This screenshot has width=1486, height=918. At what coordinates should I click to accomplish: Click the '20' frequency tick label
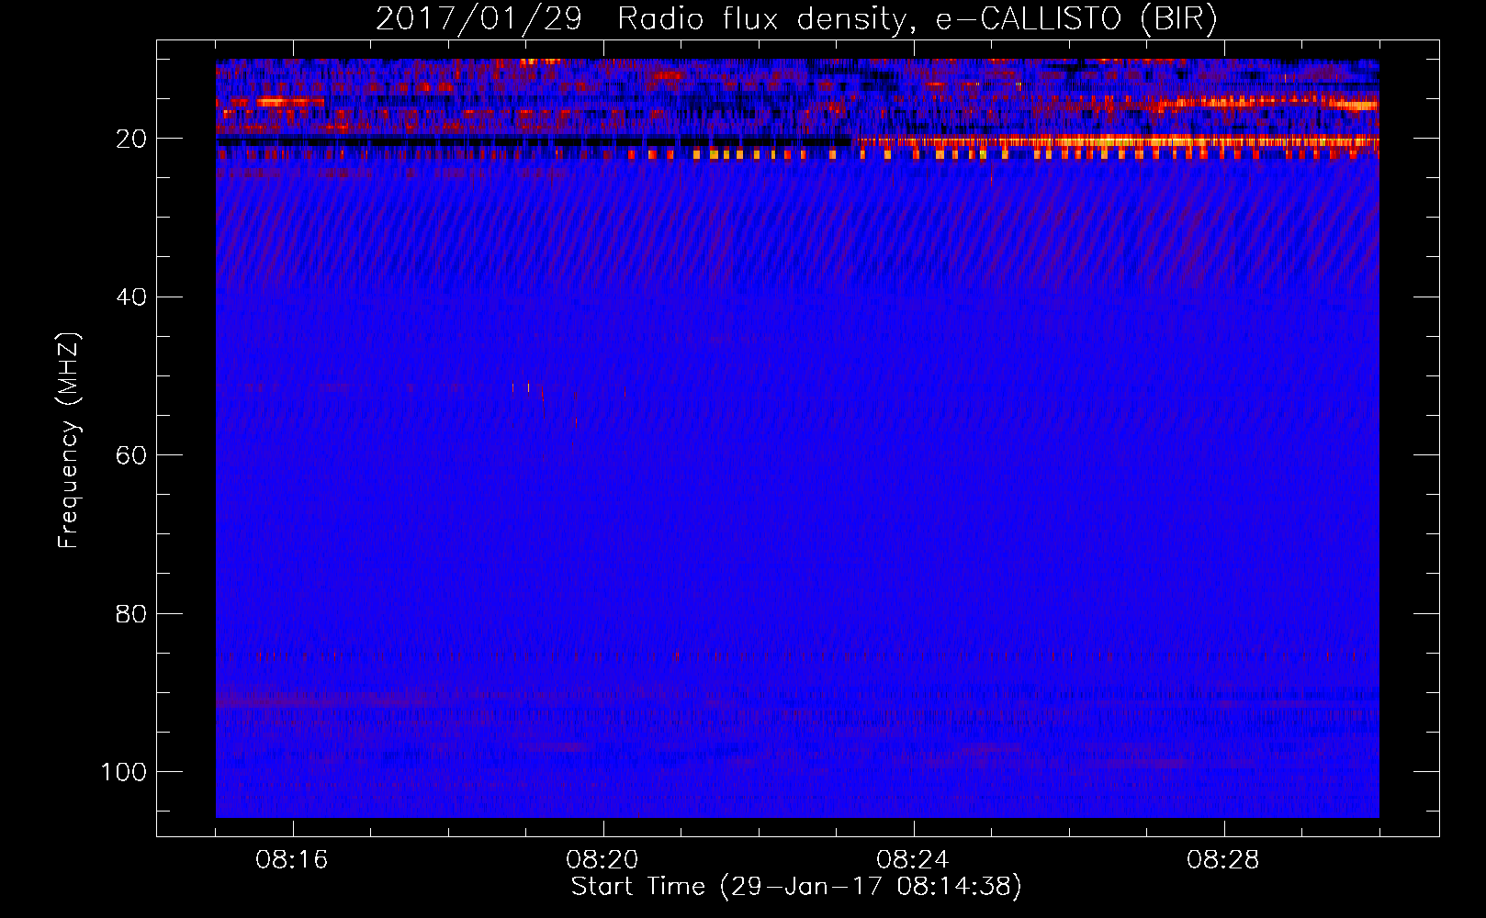coord(131,139)
